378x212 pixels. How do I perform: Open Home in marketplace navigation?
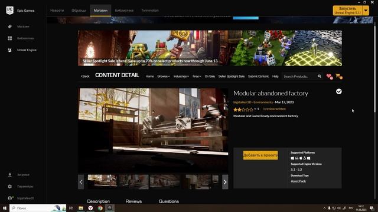click(149, 76)
